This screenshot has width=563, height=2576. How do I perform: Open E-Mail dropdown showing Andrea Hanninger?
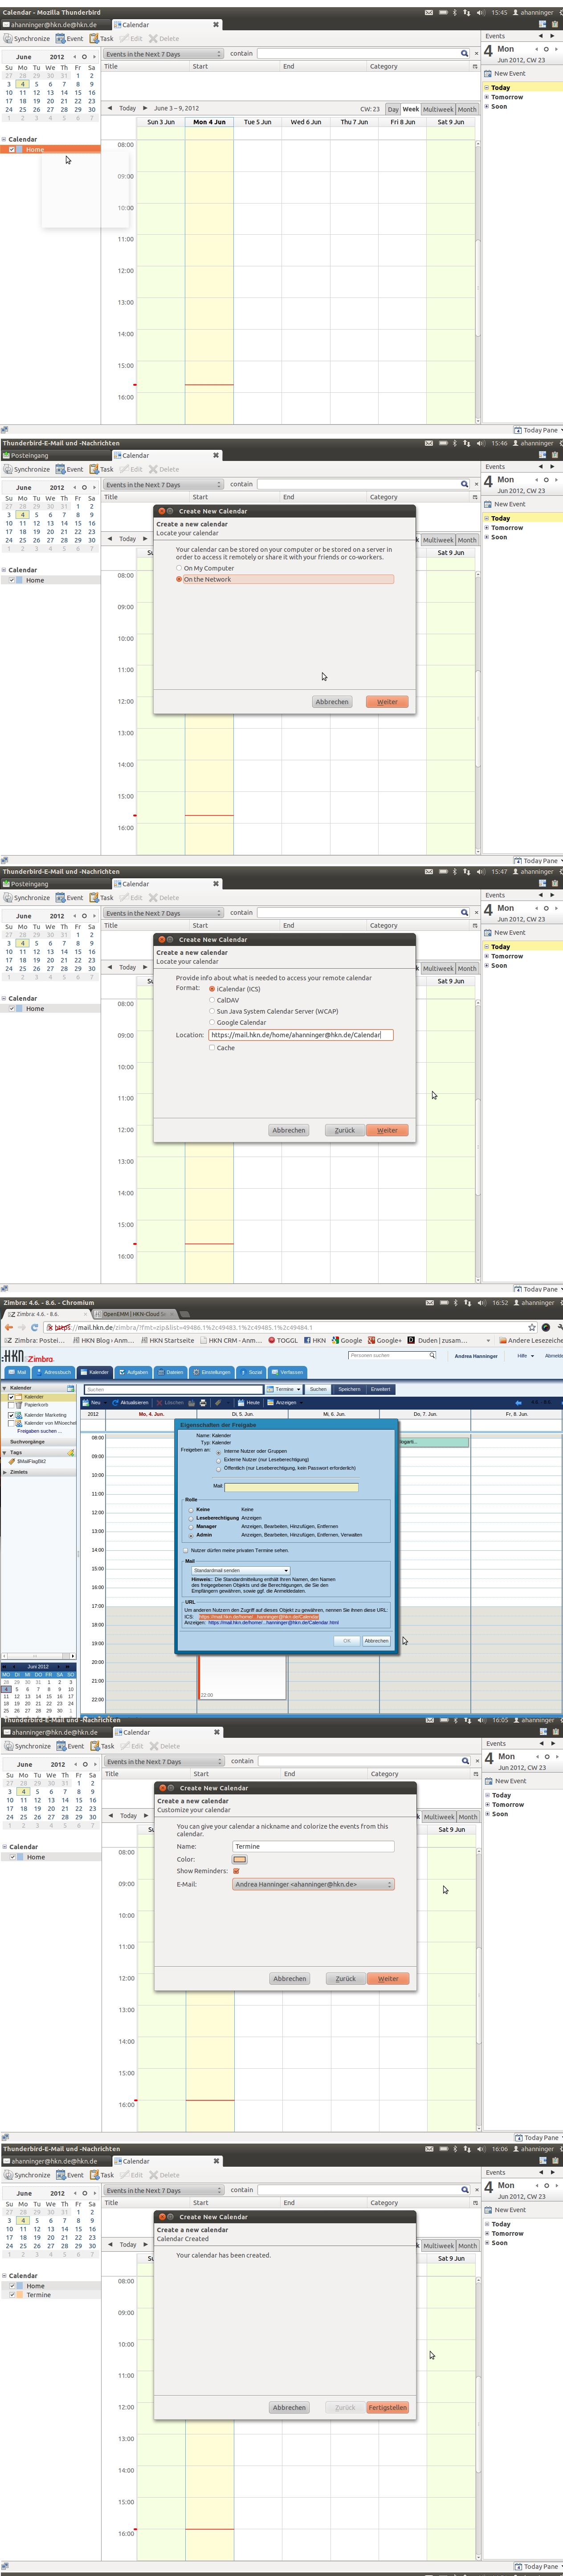click(313, 1884)
